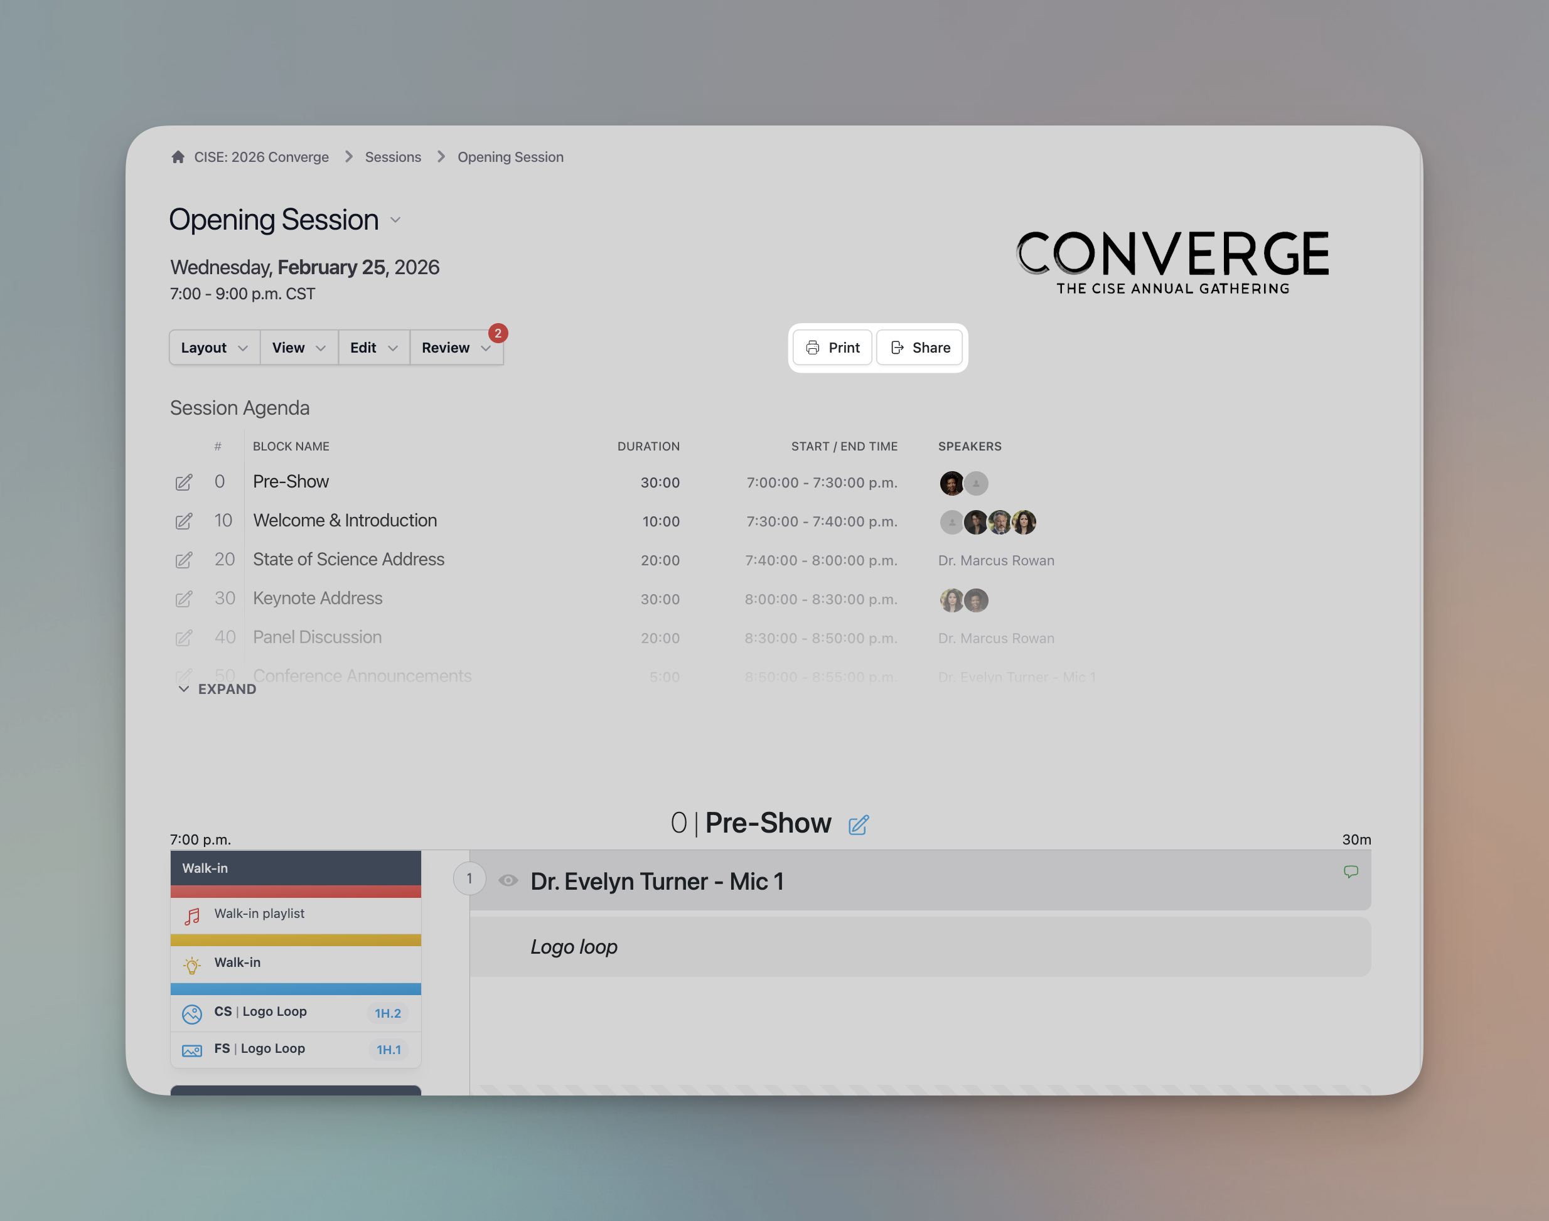Click the edit pencil beside the Pre-Show heading
This screenshot has height=1221, width=1549.
click(858, 825)
